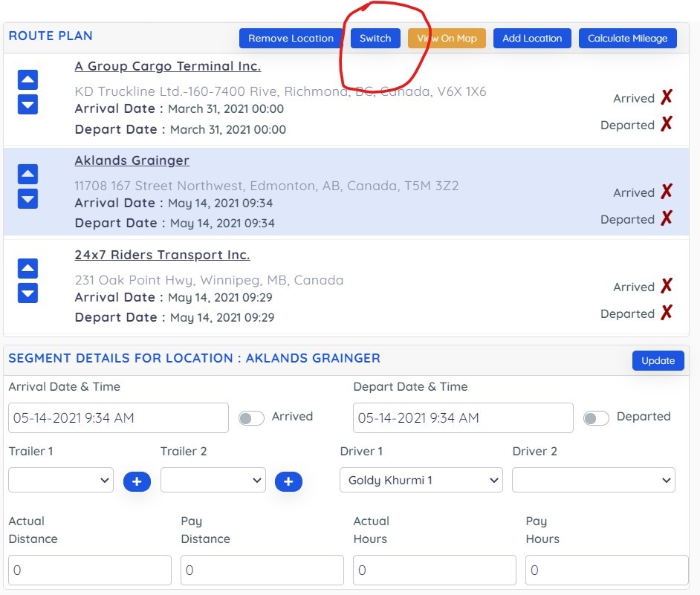Screen dimensions: 700x595
Task: Open the Trailer 1 dropdown
Action: (x=61, y=481)
